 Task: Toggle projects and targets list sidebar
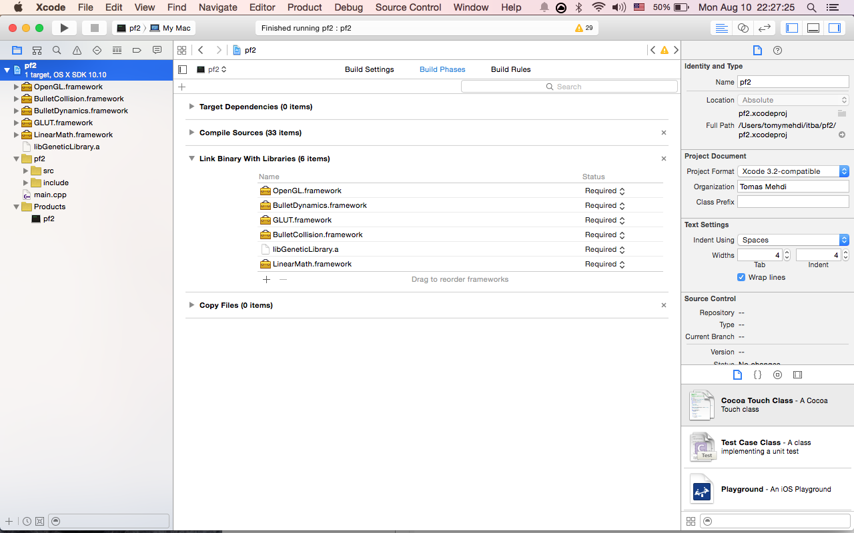(x=183, y=69)
